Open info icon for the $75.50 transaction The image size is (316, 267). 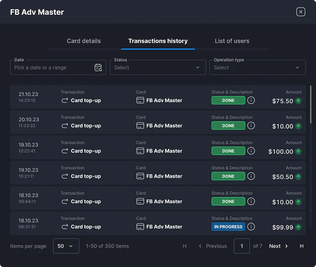coord(251,100)
